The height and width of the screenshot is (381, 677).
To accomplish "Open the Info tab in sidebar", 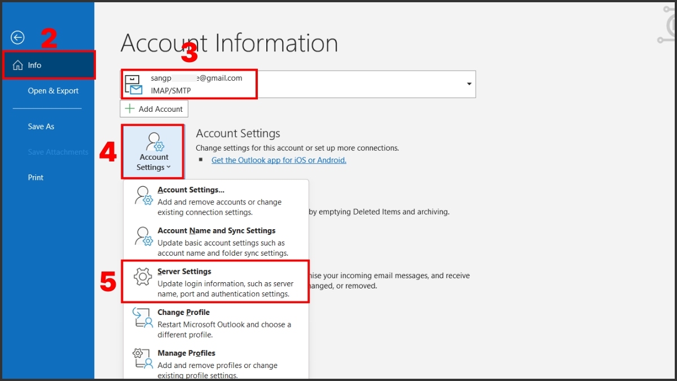I will (49, 65).
